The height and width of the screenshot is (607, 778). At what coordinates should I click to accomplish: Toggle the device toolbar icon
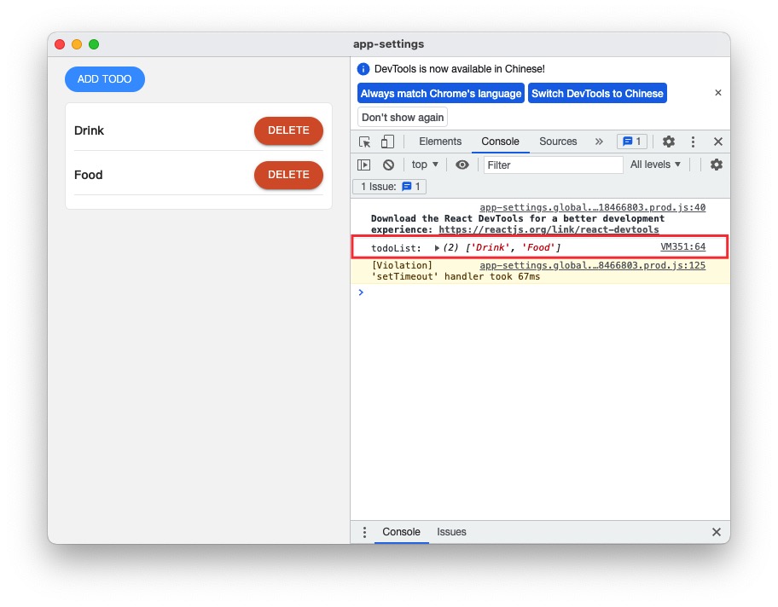pos(387,142)
